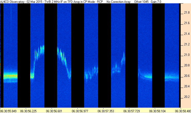
Task: Click the 20.8 frequency axis label
Action: [x=187, y=65]
